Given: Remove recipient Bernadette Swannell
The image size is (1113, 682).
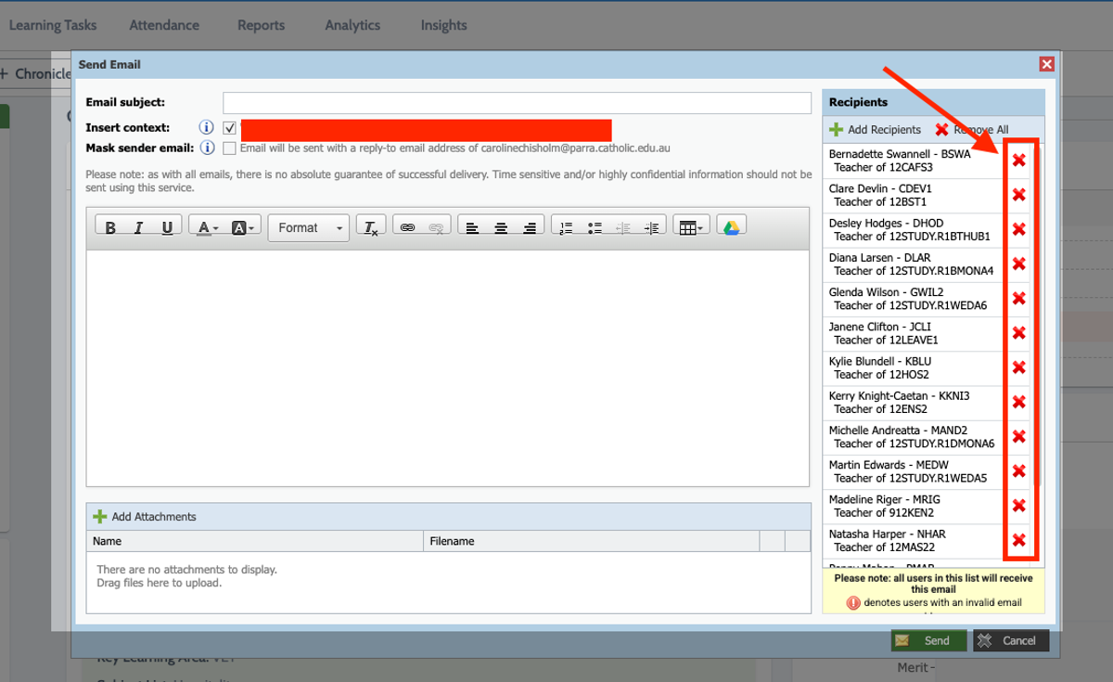Looking at the screenshot, I should tap(1018, 161).
